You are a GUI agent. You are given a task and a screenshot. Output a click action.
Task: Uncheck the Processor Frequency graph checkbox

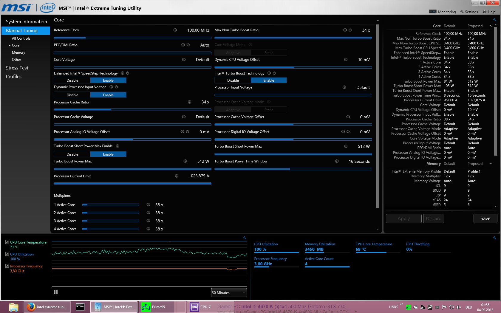point(7,266)
